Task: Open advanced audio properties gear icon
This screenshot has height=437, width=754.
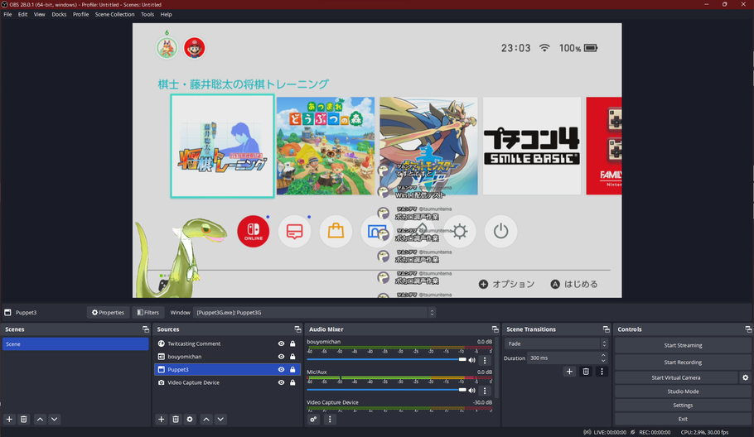Action: point(313,420)
